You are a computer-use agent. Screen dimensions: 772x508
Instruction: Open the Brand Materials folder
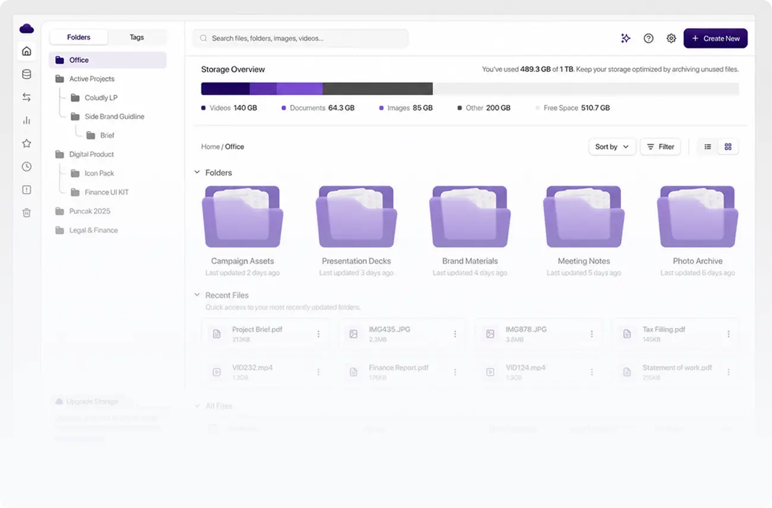470,217
